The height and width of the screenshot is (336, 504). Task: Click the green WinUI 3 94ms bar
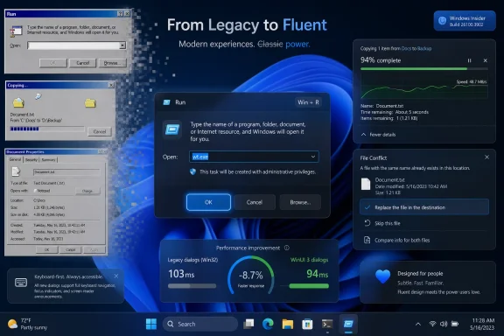click(309, 286)
